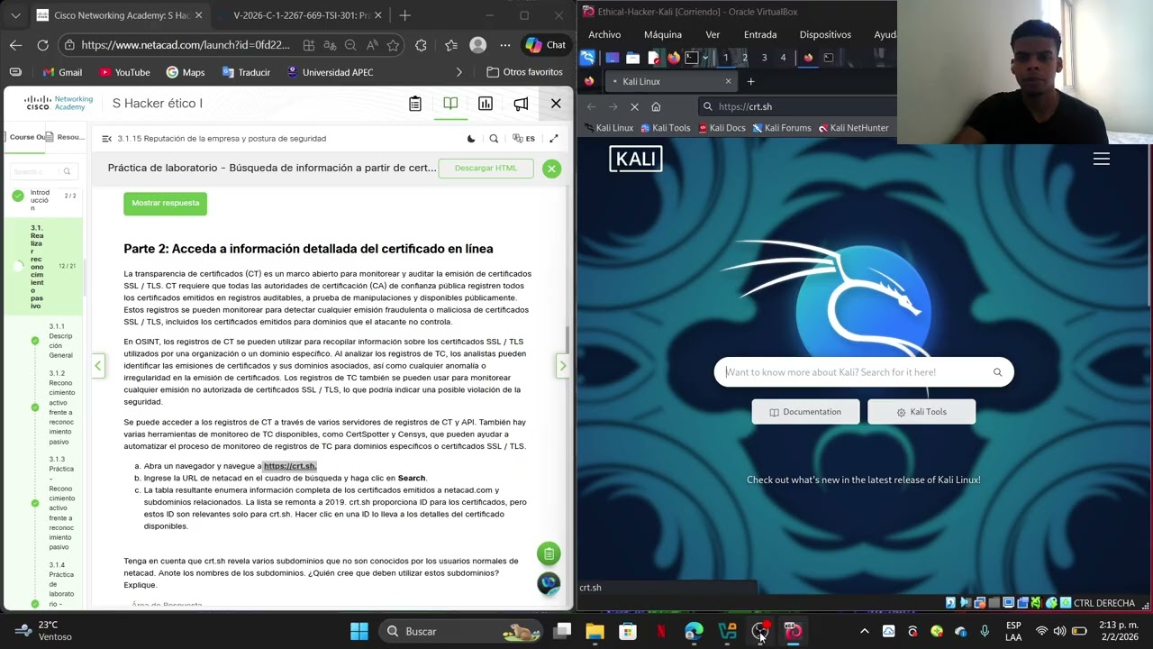Open the course assignments clipboard icon
The image size is (1153, 649).
(415, 104)
